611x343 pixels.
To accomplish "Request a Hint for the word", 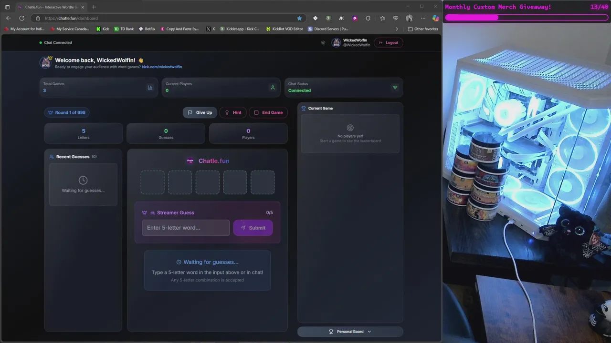I will click(233, 112).
